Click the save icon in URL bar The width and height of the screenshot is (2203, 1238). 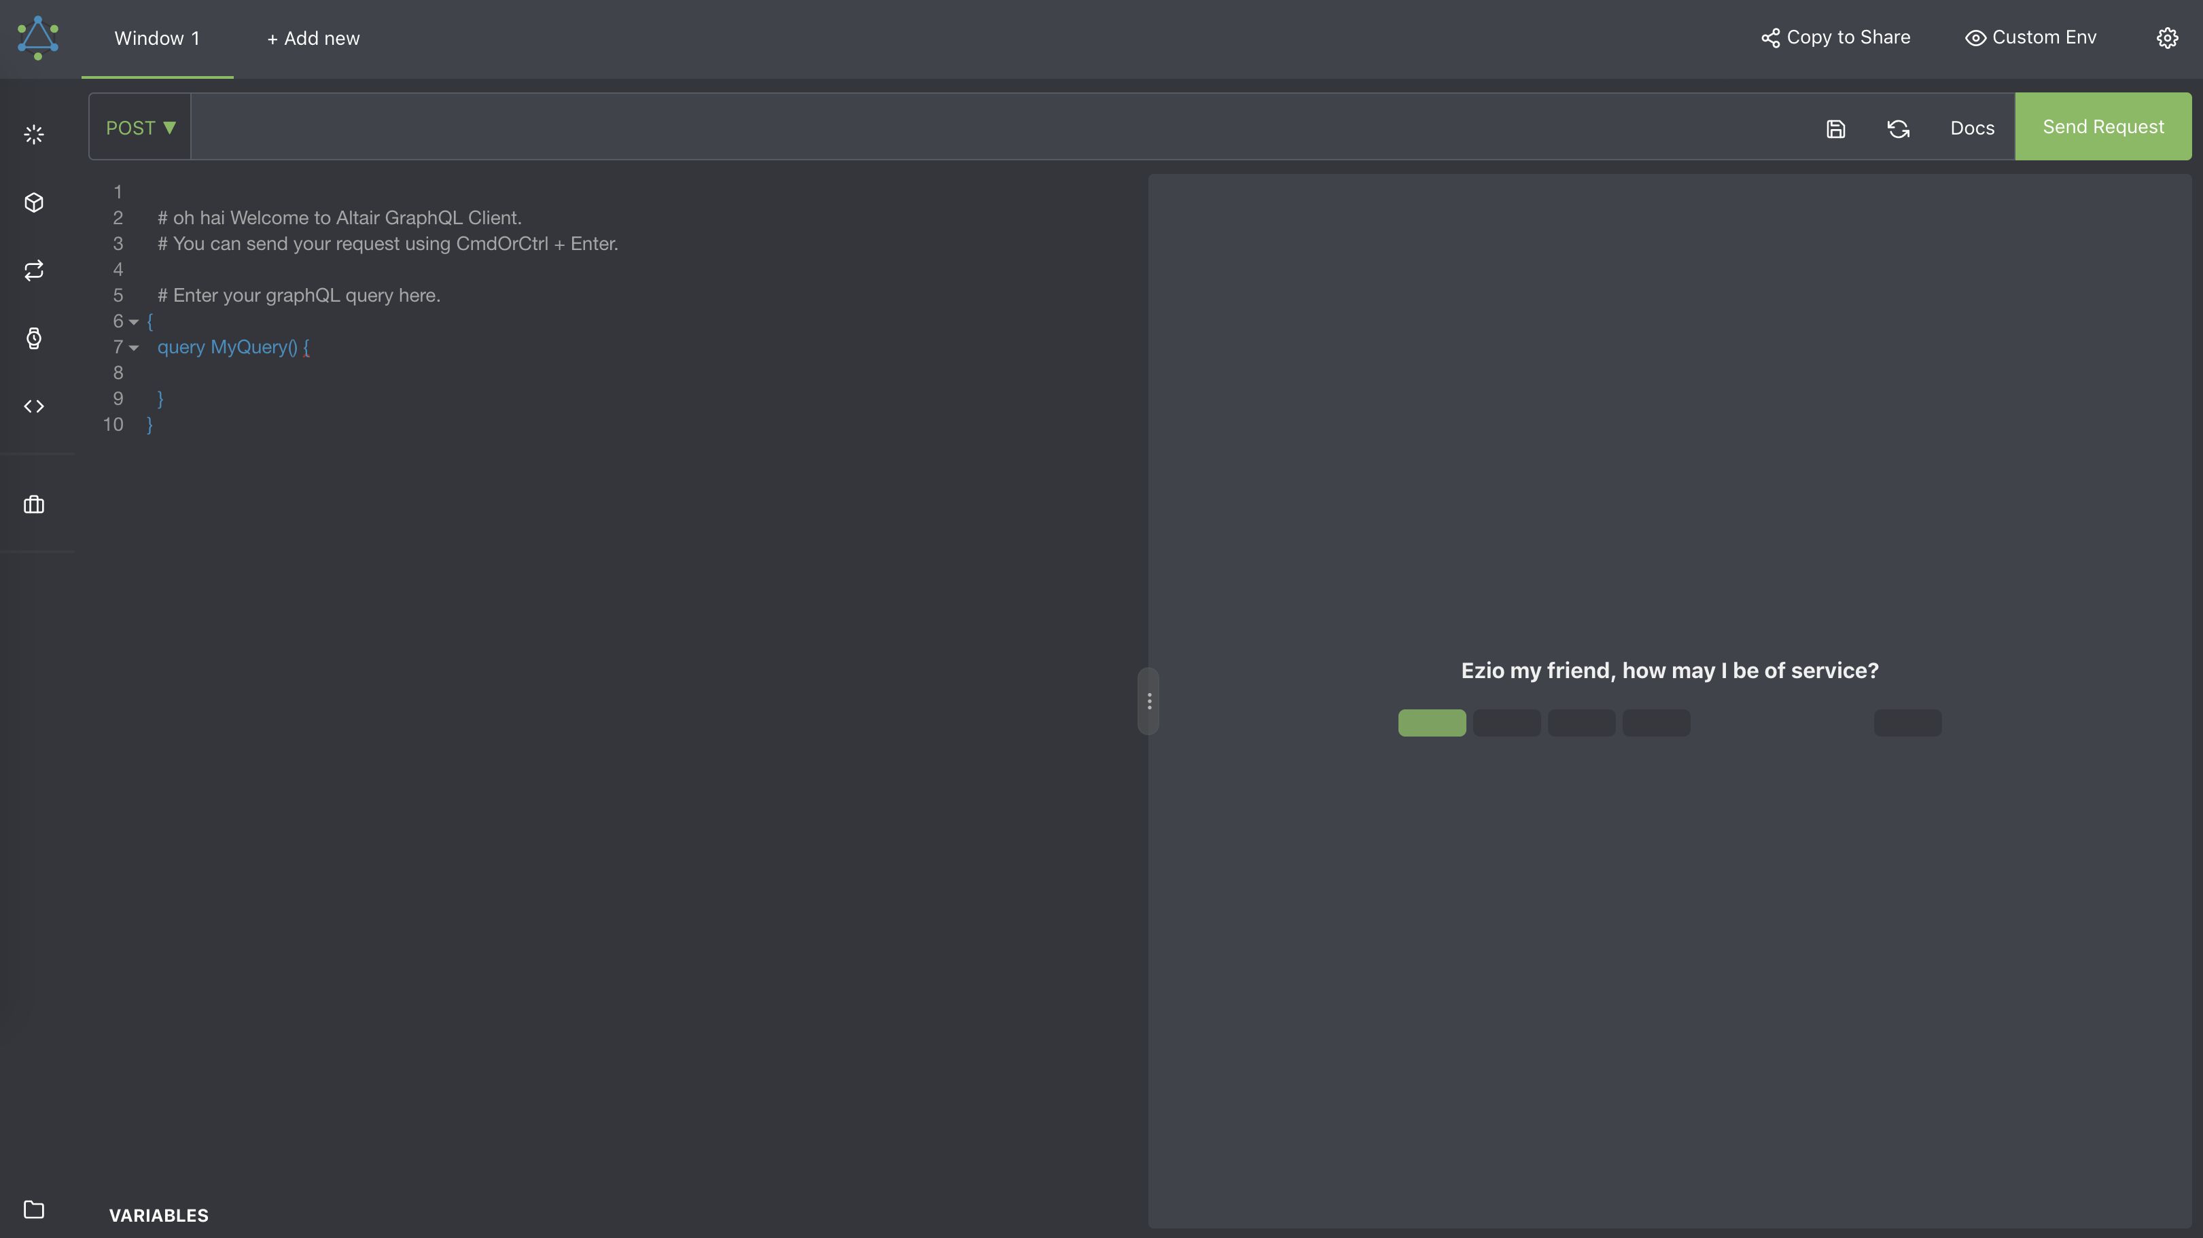point(1835,128)
